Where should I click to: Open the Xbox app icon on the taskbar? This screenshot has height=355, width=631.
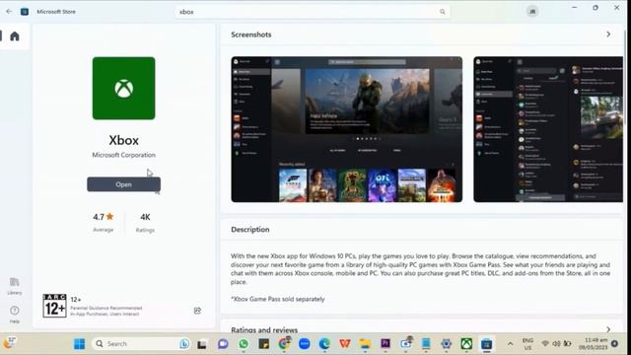click(x=466, y=344)
